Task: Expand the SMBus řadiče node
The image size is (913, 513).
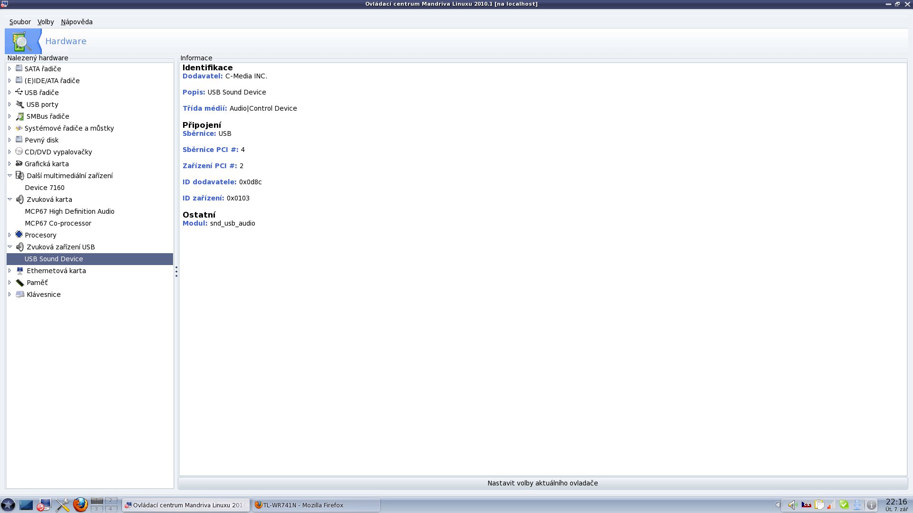Action: pos(10,116)
